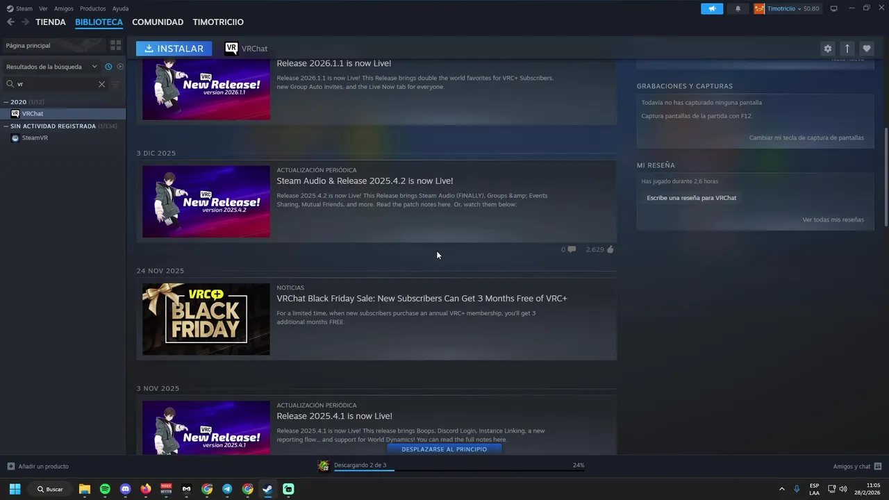Open Spotify from the taskbar
The width and height of the screenshot is (889, 500).
point(105,489)
